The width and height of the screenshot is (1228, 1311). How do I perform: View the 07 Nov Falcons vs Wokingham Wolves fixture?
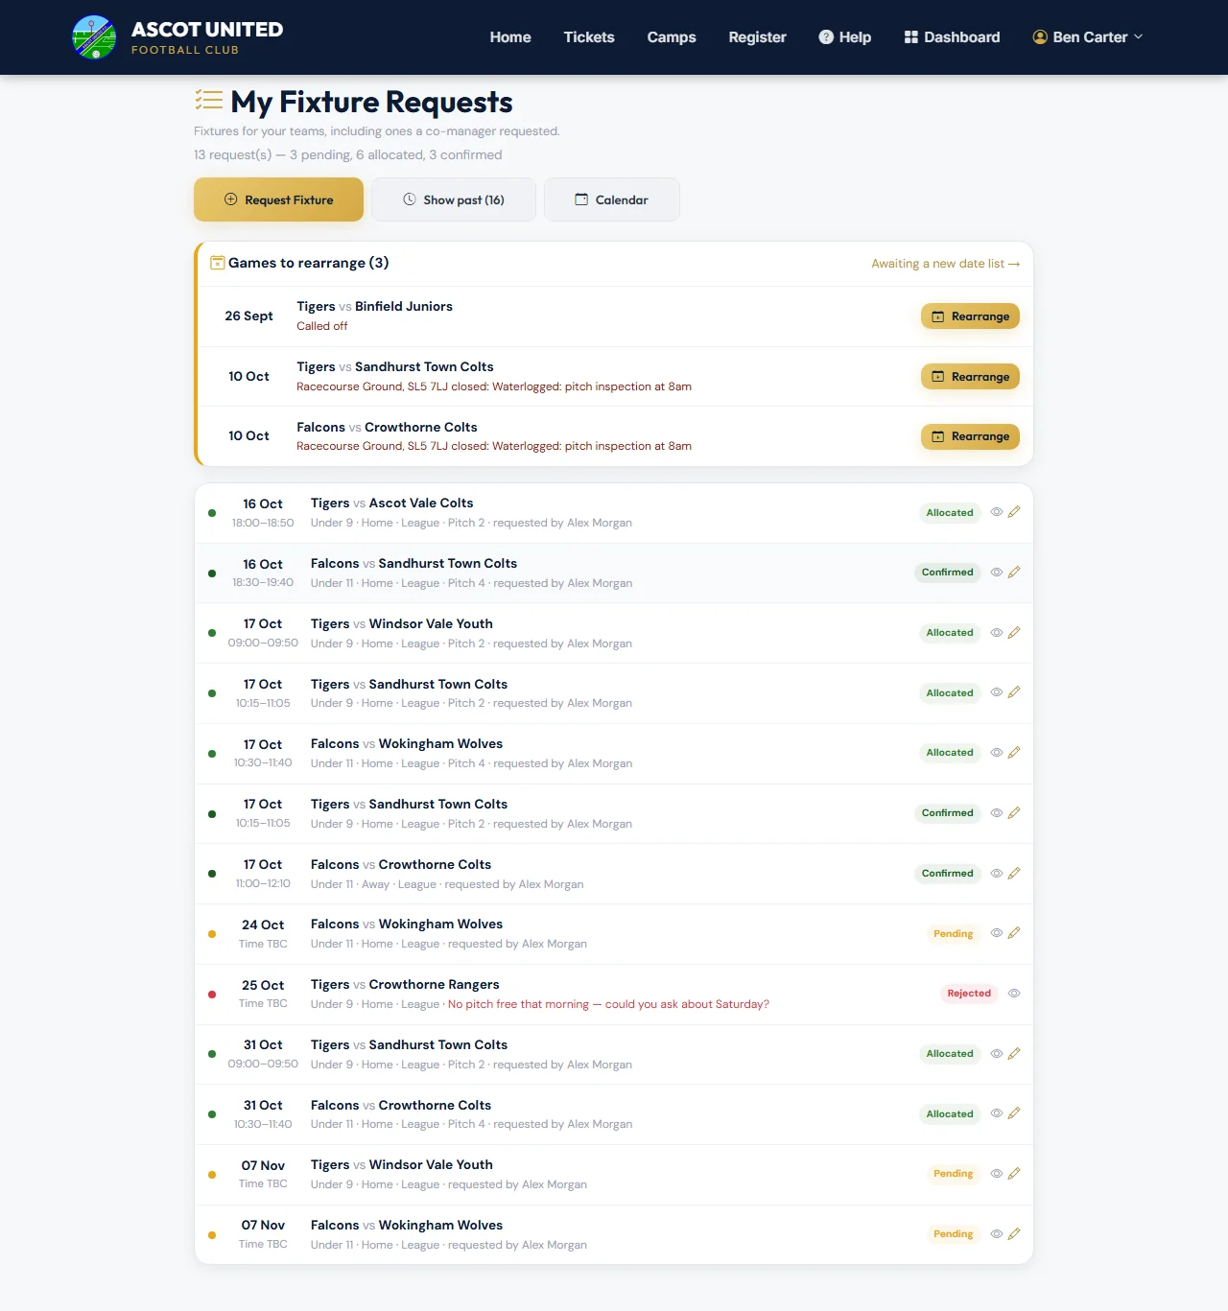[997, 1234]
